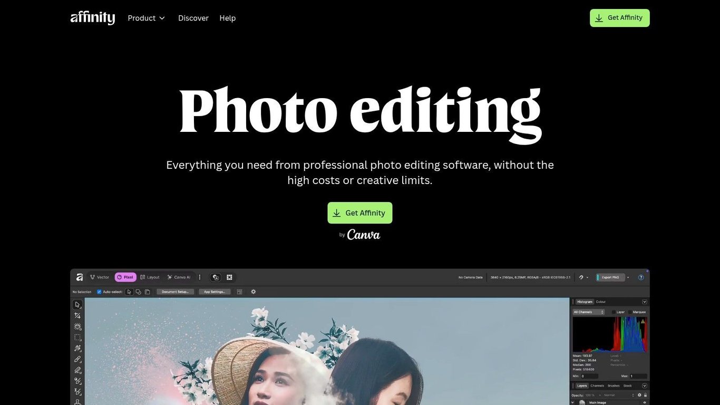Open the Help question mark icon
Image resolution: width=720 pixels, height=405 pixels.
641,277
